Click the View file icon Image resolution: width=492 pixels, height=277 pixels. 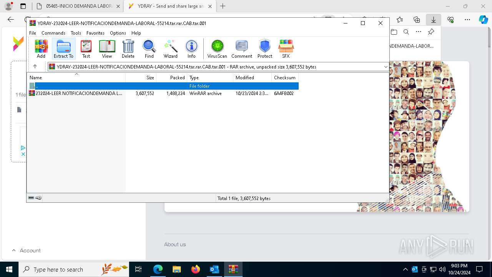coord(107,49)
